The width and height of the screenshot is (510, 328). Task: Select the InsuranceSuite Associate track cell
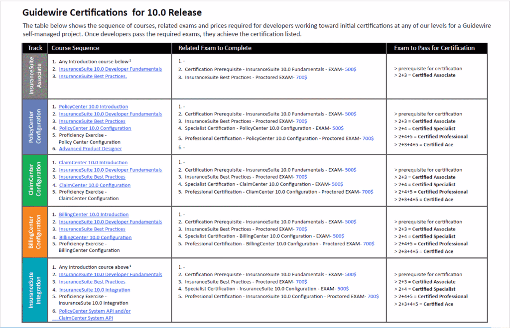(35, 76)
